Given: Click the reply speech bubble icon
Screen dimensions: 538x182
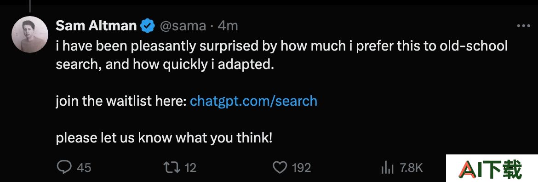Looking at the screenshot, I should [64, 167].
